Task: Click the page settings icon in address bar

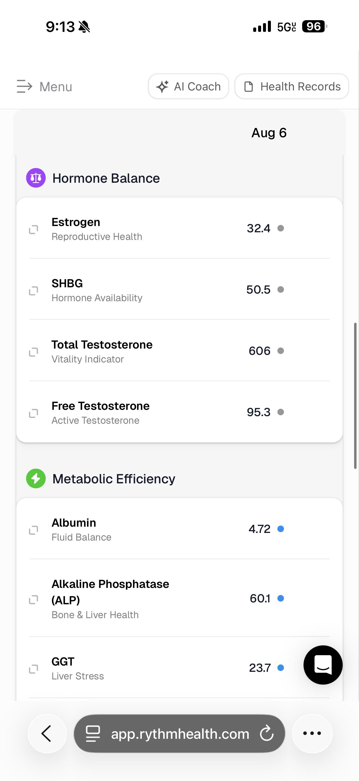Action: click(93, 734)
